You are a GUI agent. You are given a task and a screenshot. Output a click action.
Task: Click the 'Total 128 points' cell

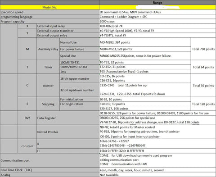[203, 104]
